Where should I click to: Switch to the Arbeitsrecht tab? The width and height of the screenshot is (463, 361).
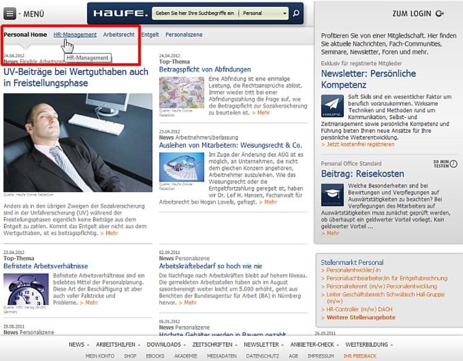(x=118, y=34)
